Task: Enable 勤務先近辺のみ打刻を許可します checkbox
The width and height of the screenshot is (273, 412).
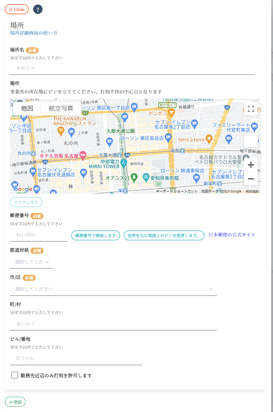Action: pos(14,375)
